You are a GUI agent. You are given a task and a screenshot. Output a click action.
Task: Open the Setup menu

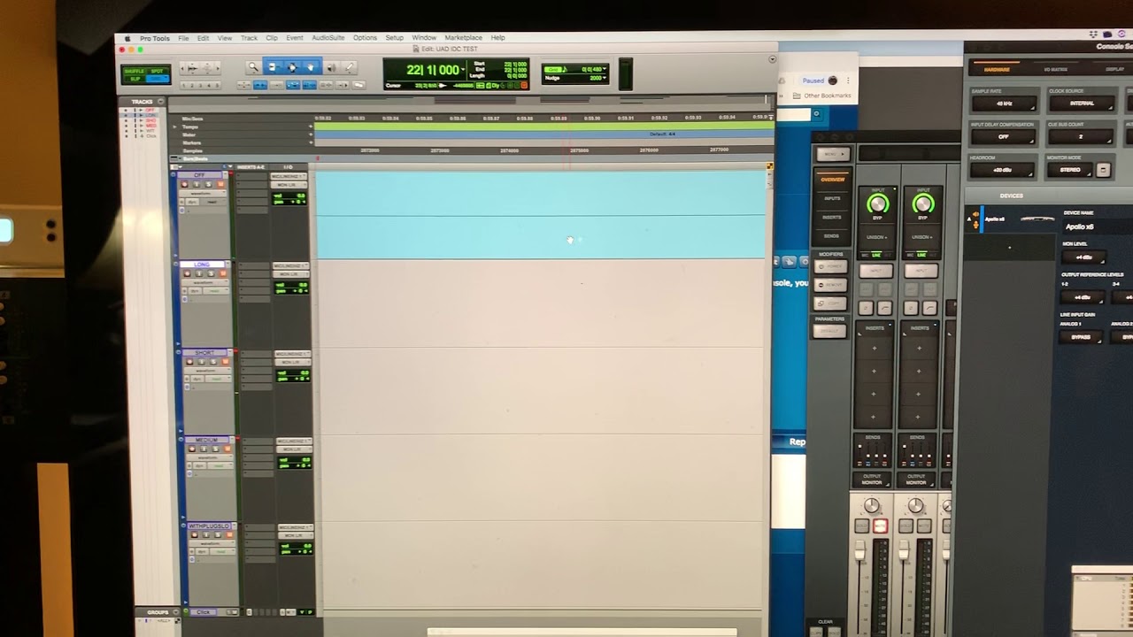[x=394, y=38]
